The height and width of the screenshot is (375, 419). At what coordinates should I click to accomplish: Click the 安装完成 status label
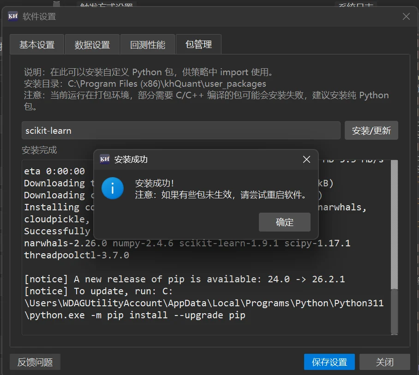39,150
